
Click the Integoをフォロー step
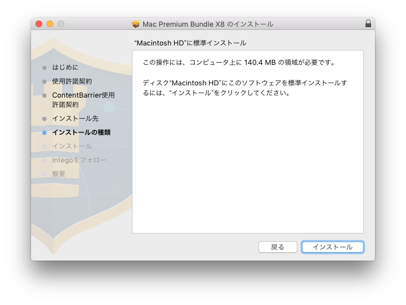coord(79,160)
